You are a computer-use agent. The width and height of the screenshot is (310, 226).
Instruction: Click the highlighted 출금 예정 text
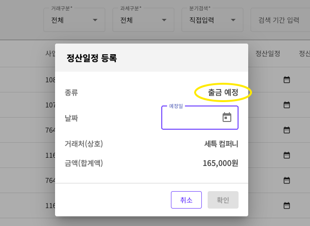click(223, 92)
